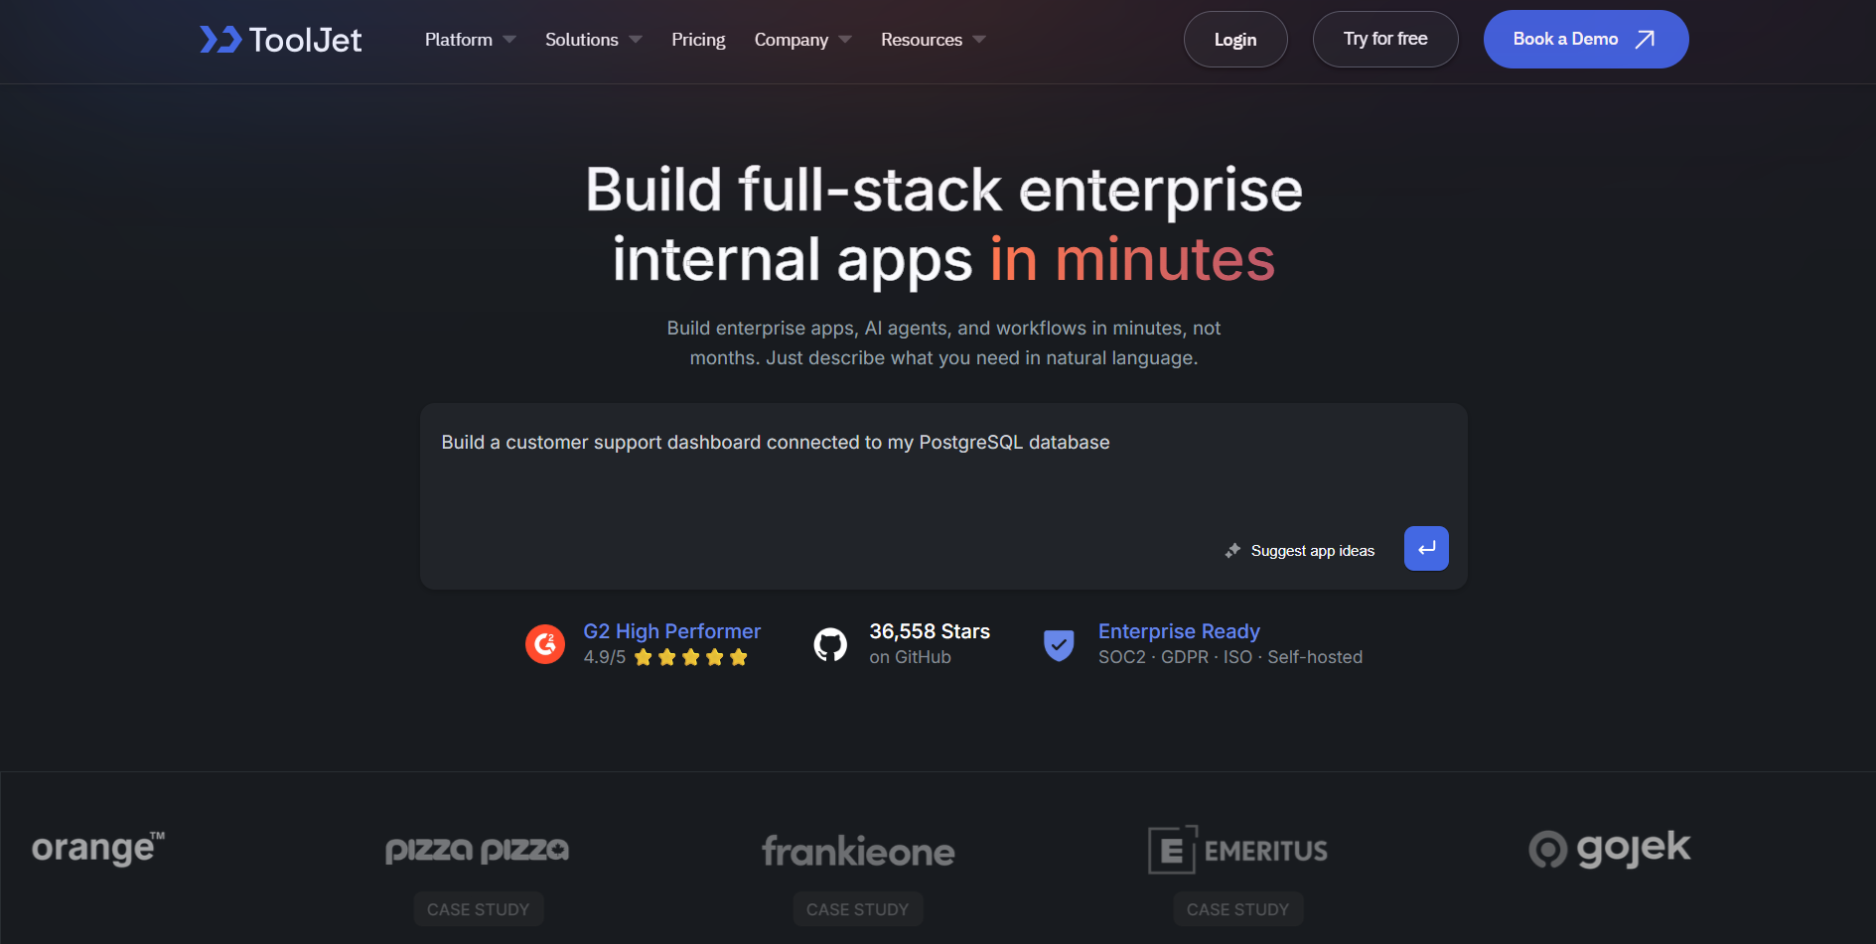Expand the Solutions dropdown arrow
Image resolution: width=1876 pixels, height=944 pixels.
[x=636, y=40]
